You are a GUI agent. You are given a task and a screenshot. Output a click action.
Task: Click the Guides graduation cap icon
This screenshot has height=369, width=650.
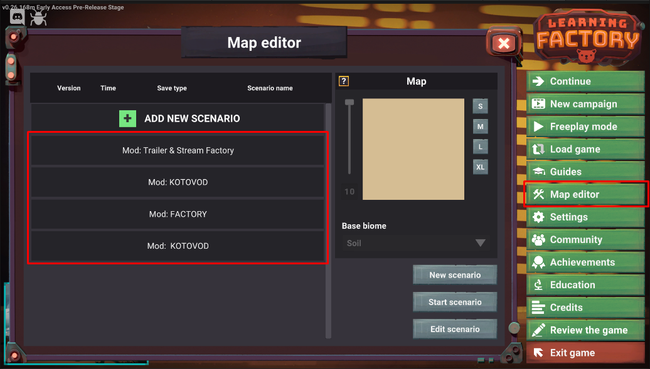pos(538,172)
